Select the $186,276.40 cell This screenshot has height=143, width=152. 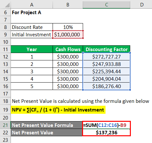pos(106,86)
